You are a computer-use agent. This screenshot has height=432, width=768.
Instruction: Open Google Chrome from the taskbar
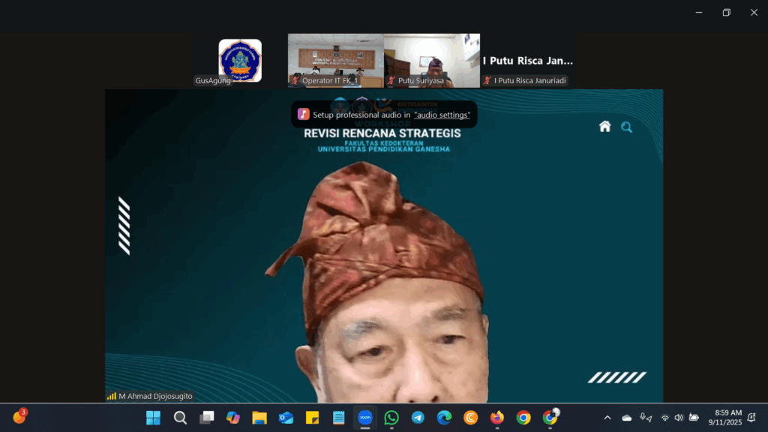click(523, 418)
